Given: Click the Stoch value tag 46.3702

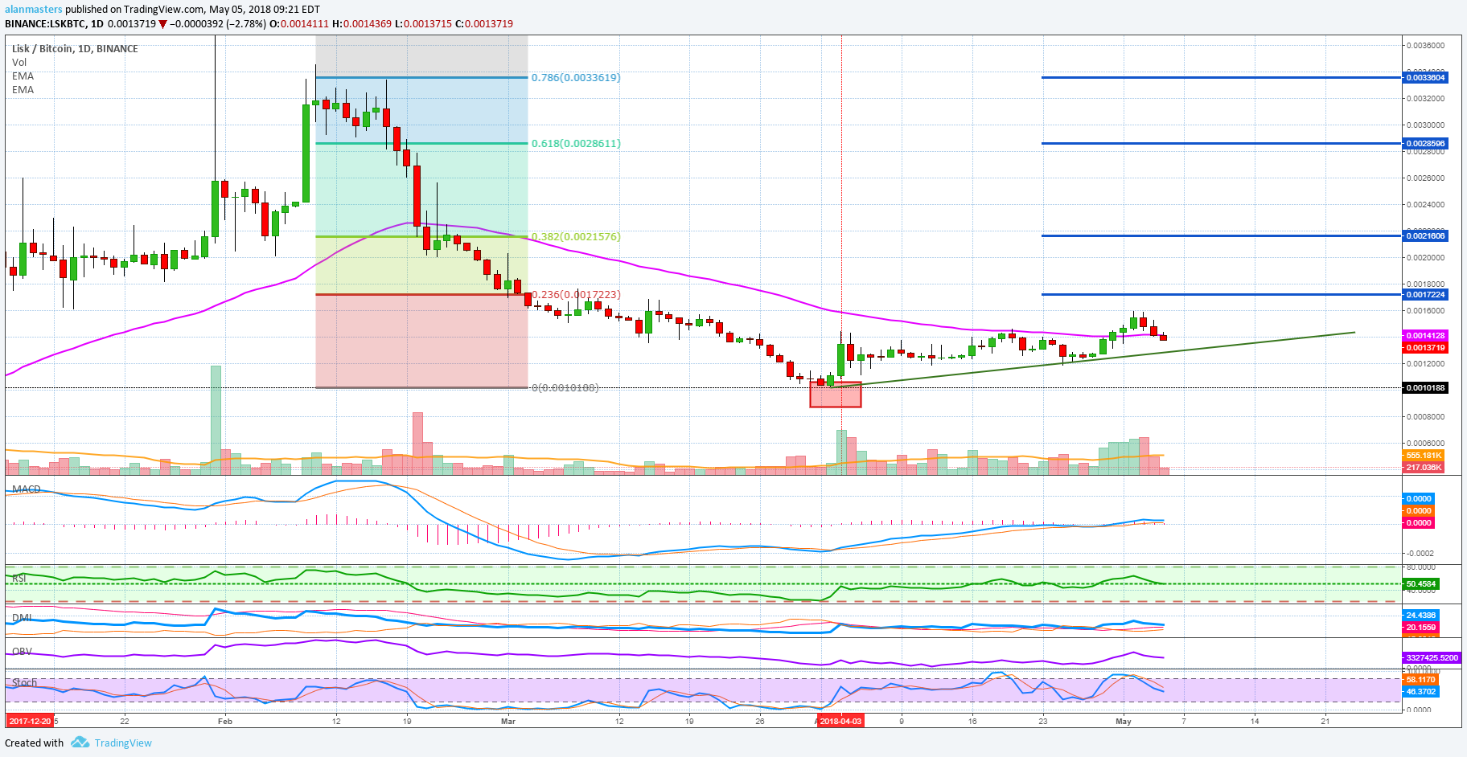Looking at the screenshot, I should (1421, 692).
